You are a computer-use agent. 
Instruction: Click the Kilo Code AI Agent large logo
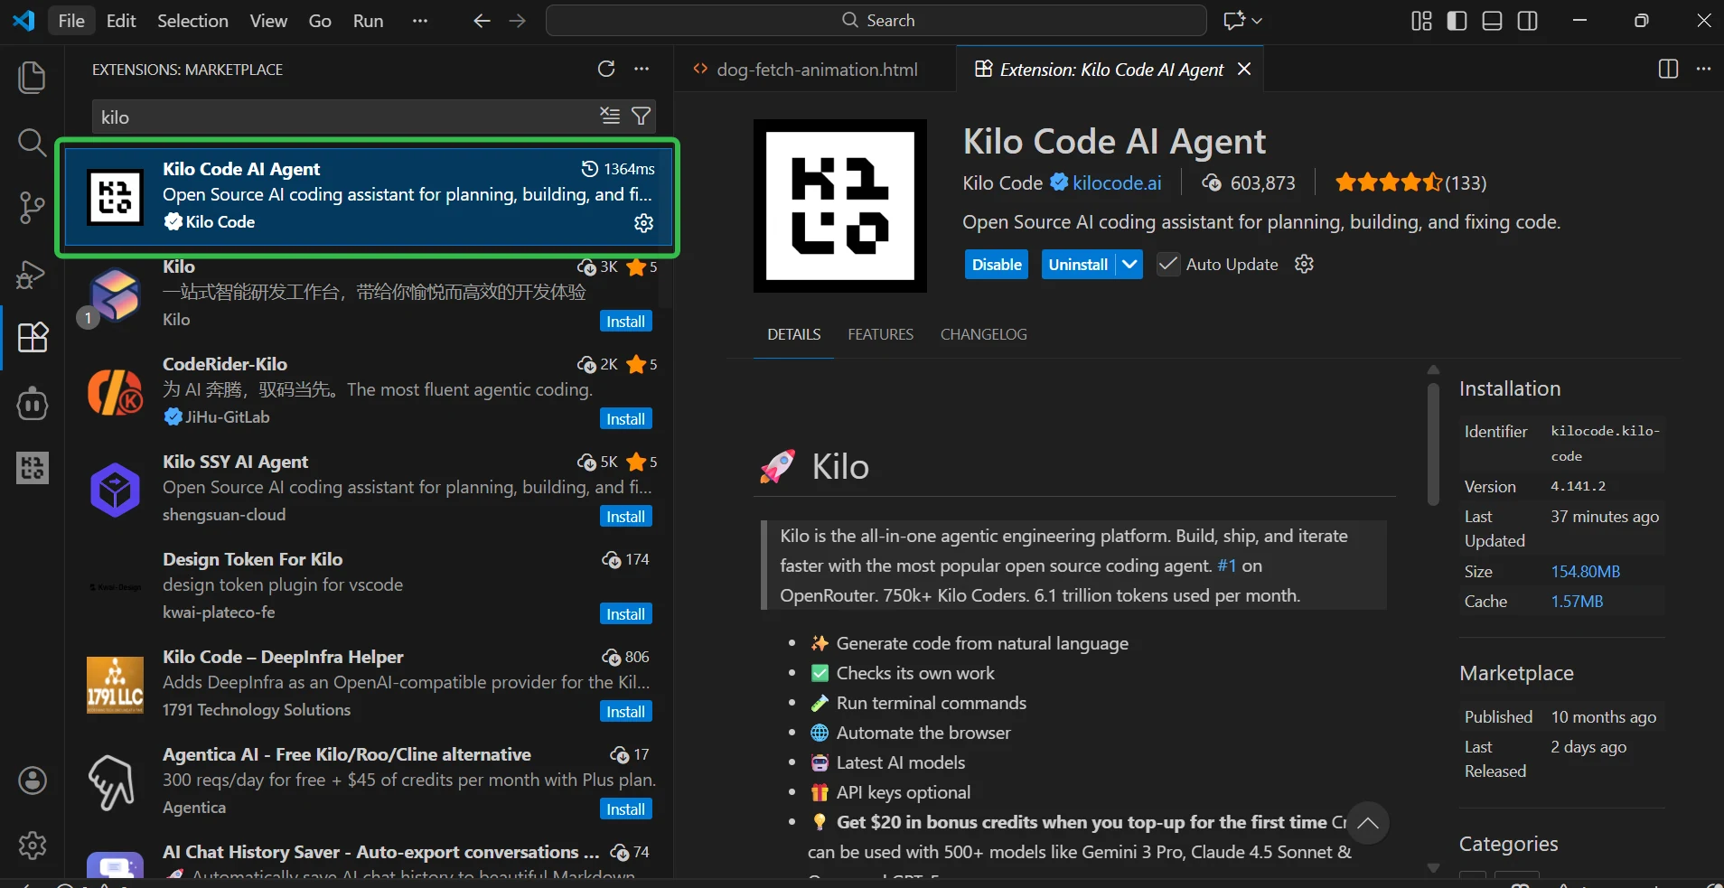839,206
